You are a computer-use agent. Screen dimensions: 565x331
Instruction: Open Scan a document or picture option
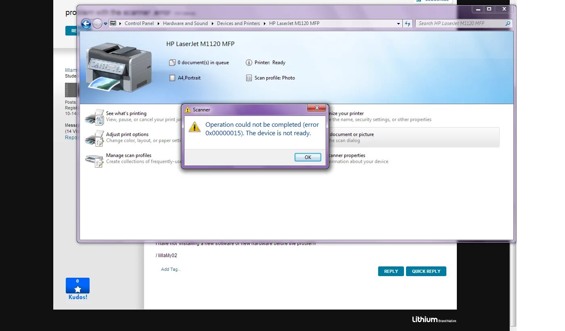pyautogui.click(x=414, y=137)
